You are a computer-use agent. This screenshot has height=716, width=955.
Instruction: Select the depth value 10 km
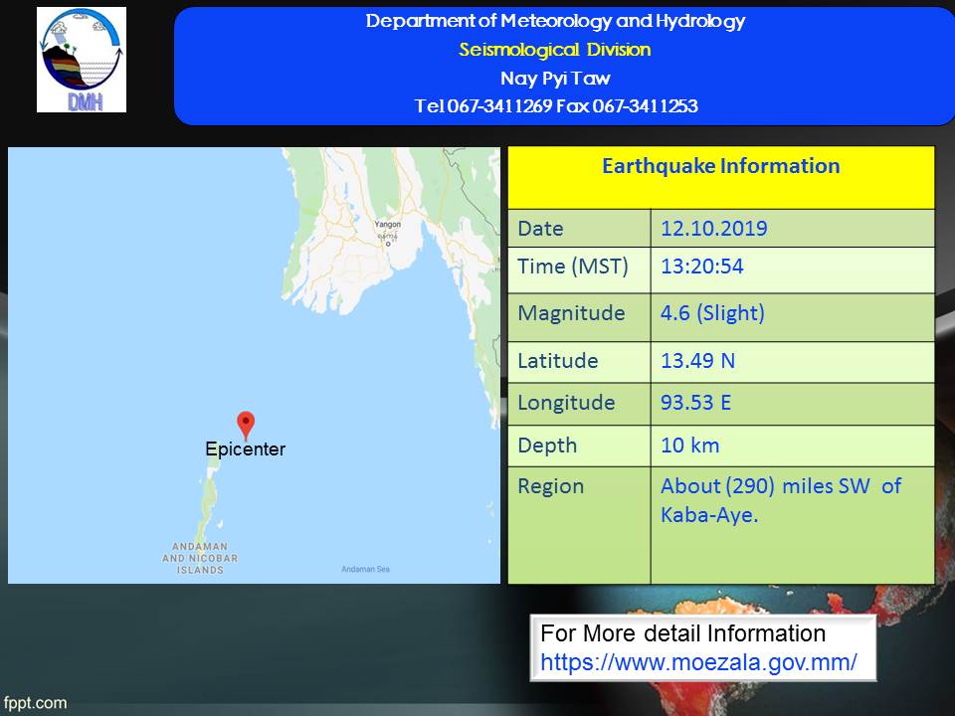click(689, 445)
